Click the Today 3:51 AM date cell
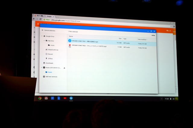The width and height of the screenshot is (193, 128). click(142, 44)
